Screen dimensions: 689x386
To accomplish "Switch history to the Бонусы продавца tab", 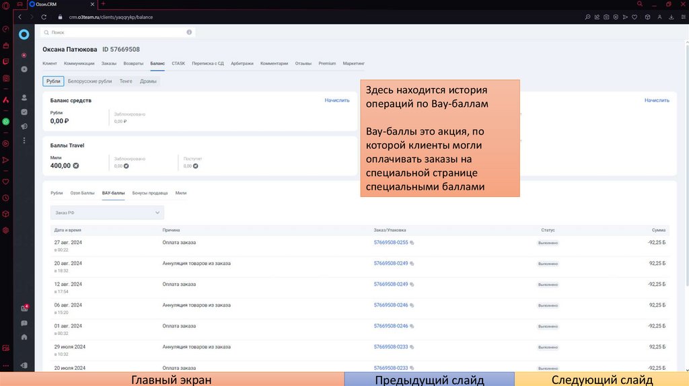I will click(x=150, y=193).
